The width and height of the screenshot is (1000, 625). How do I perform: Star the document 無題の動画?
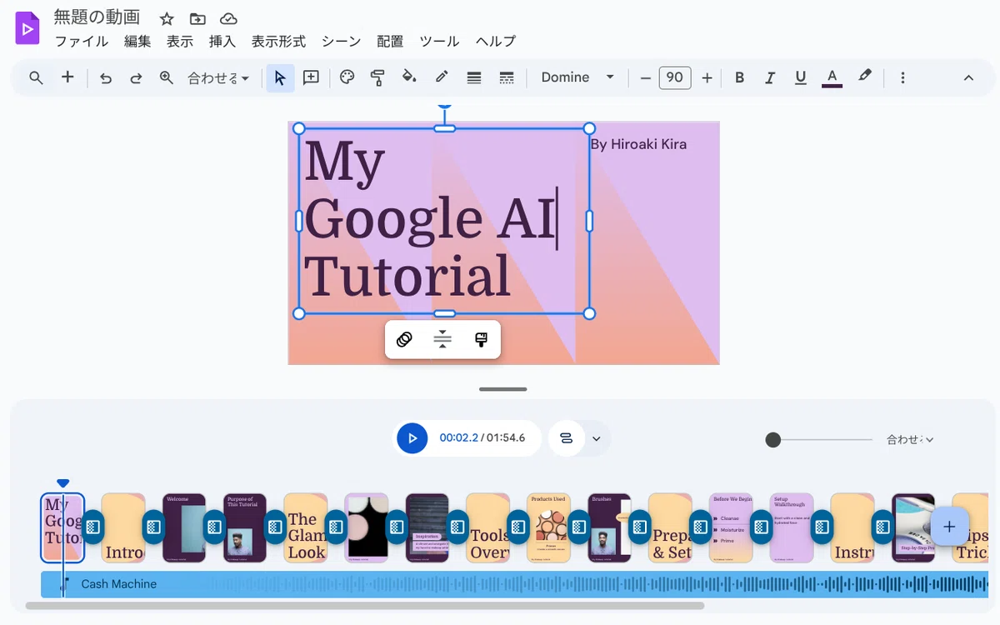[x=167, y=19]
